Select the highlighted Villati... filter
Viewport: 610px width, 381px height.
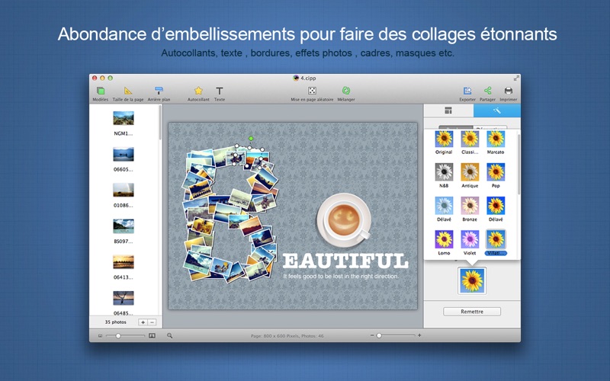click(x=496, y=242)
